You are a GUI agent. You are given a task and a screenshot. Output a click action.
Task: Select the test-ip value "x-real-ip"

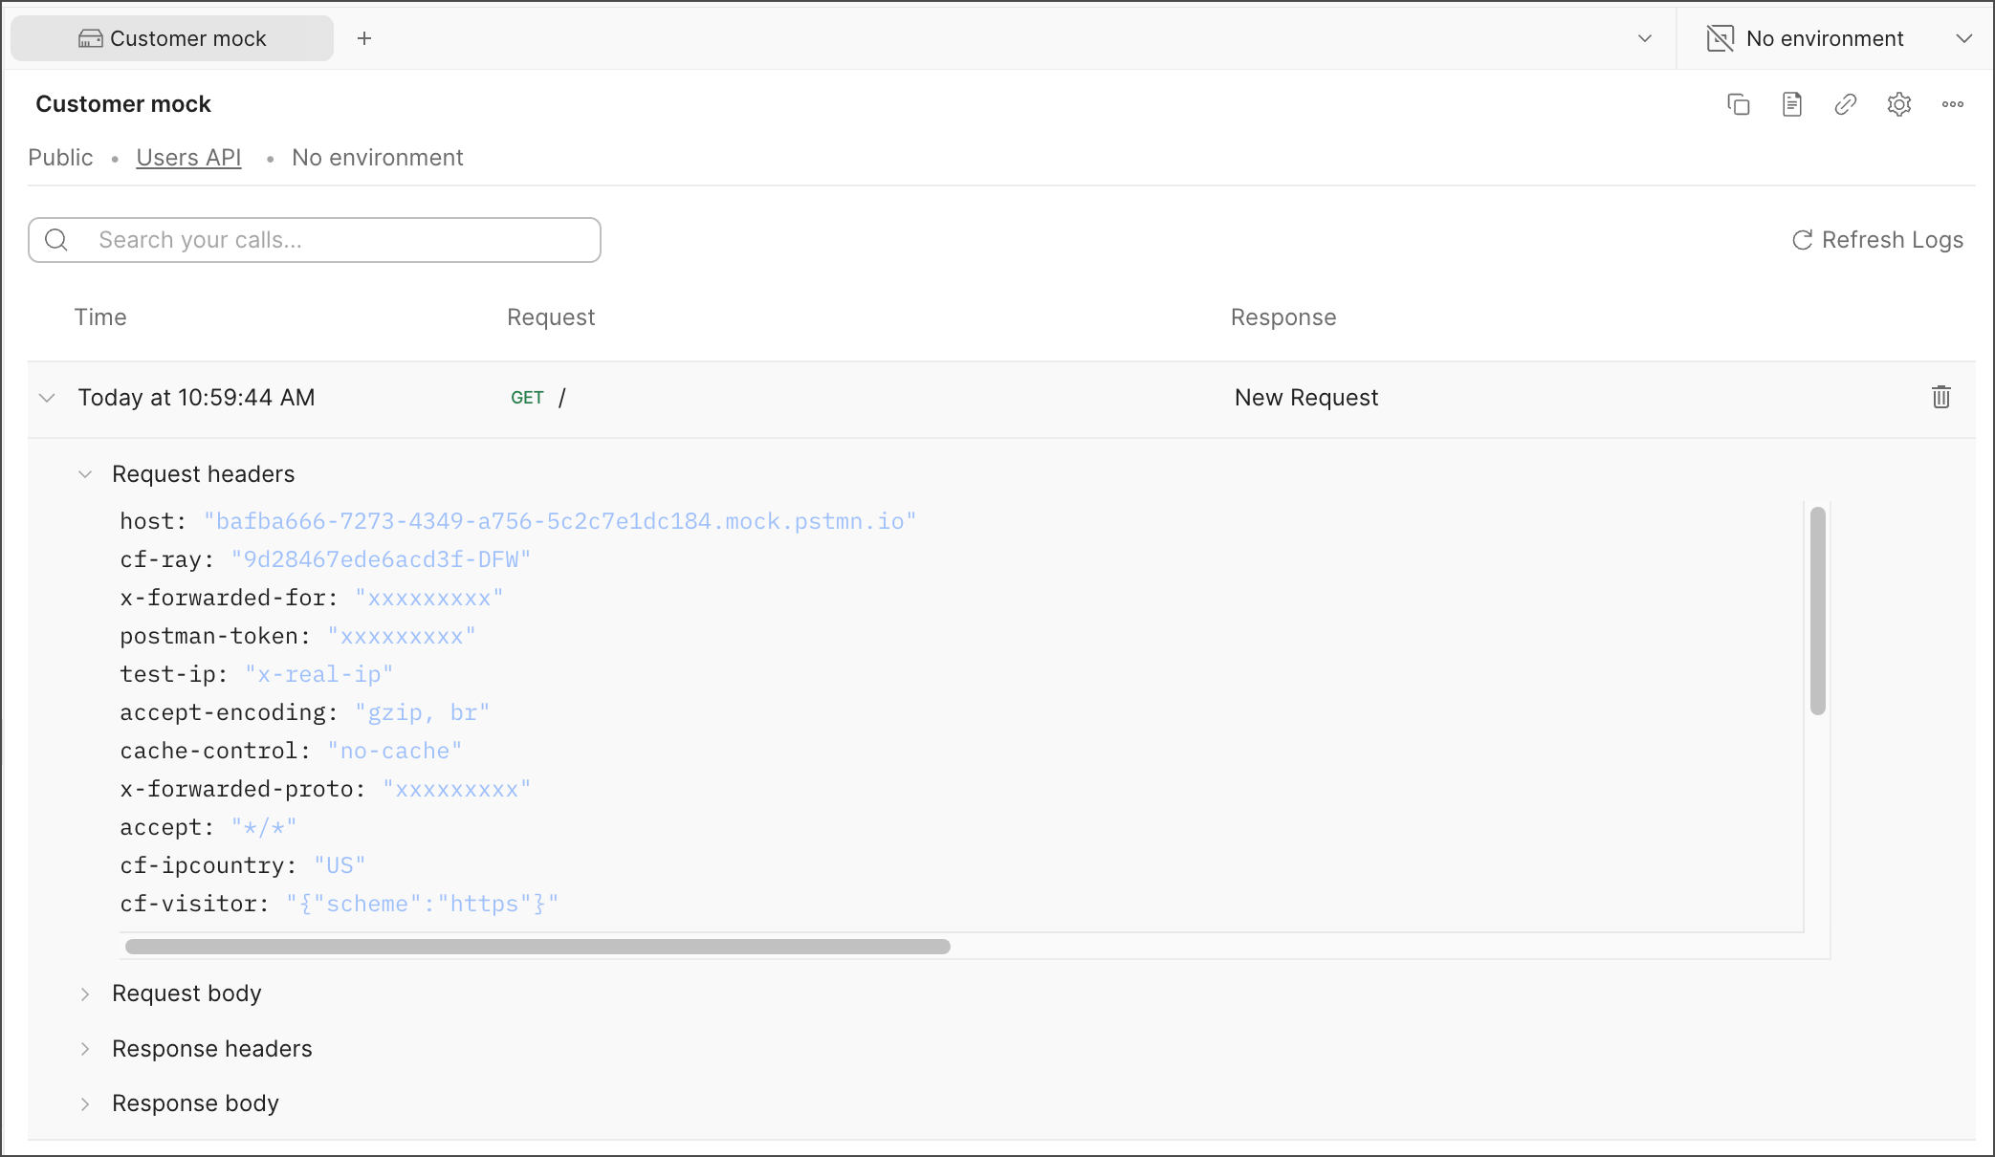click(x=319, y=674)
